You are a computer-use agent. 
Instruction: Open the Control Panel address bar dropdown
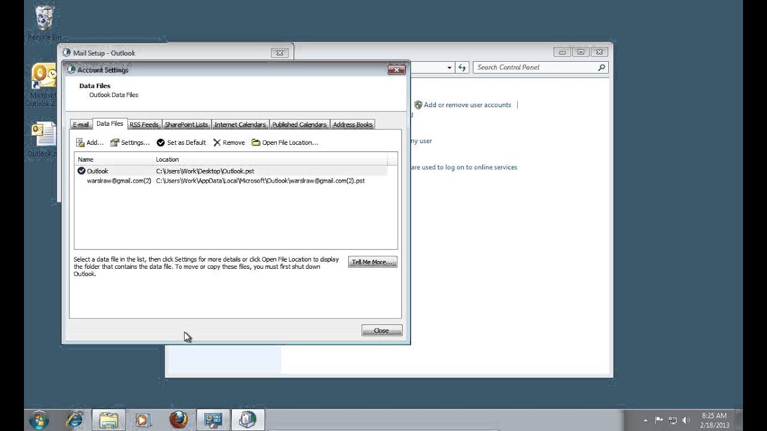click(x=449, y=68)
